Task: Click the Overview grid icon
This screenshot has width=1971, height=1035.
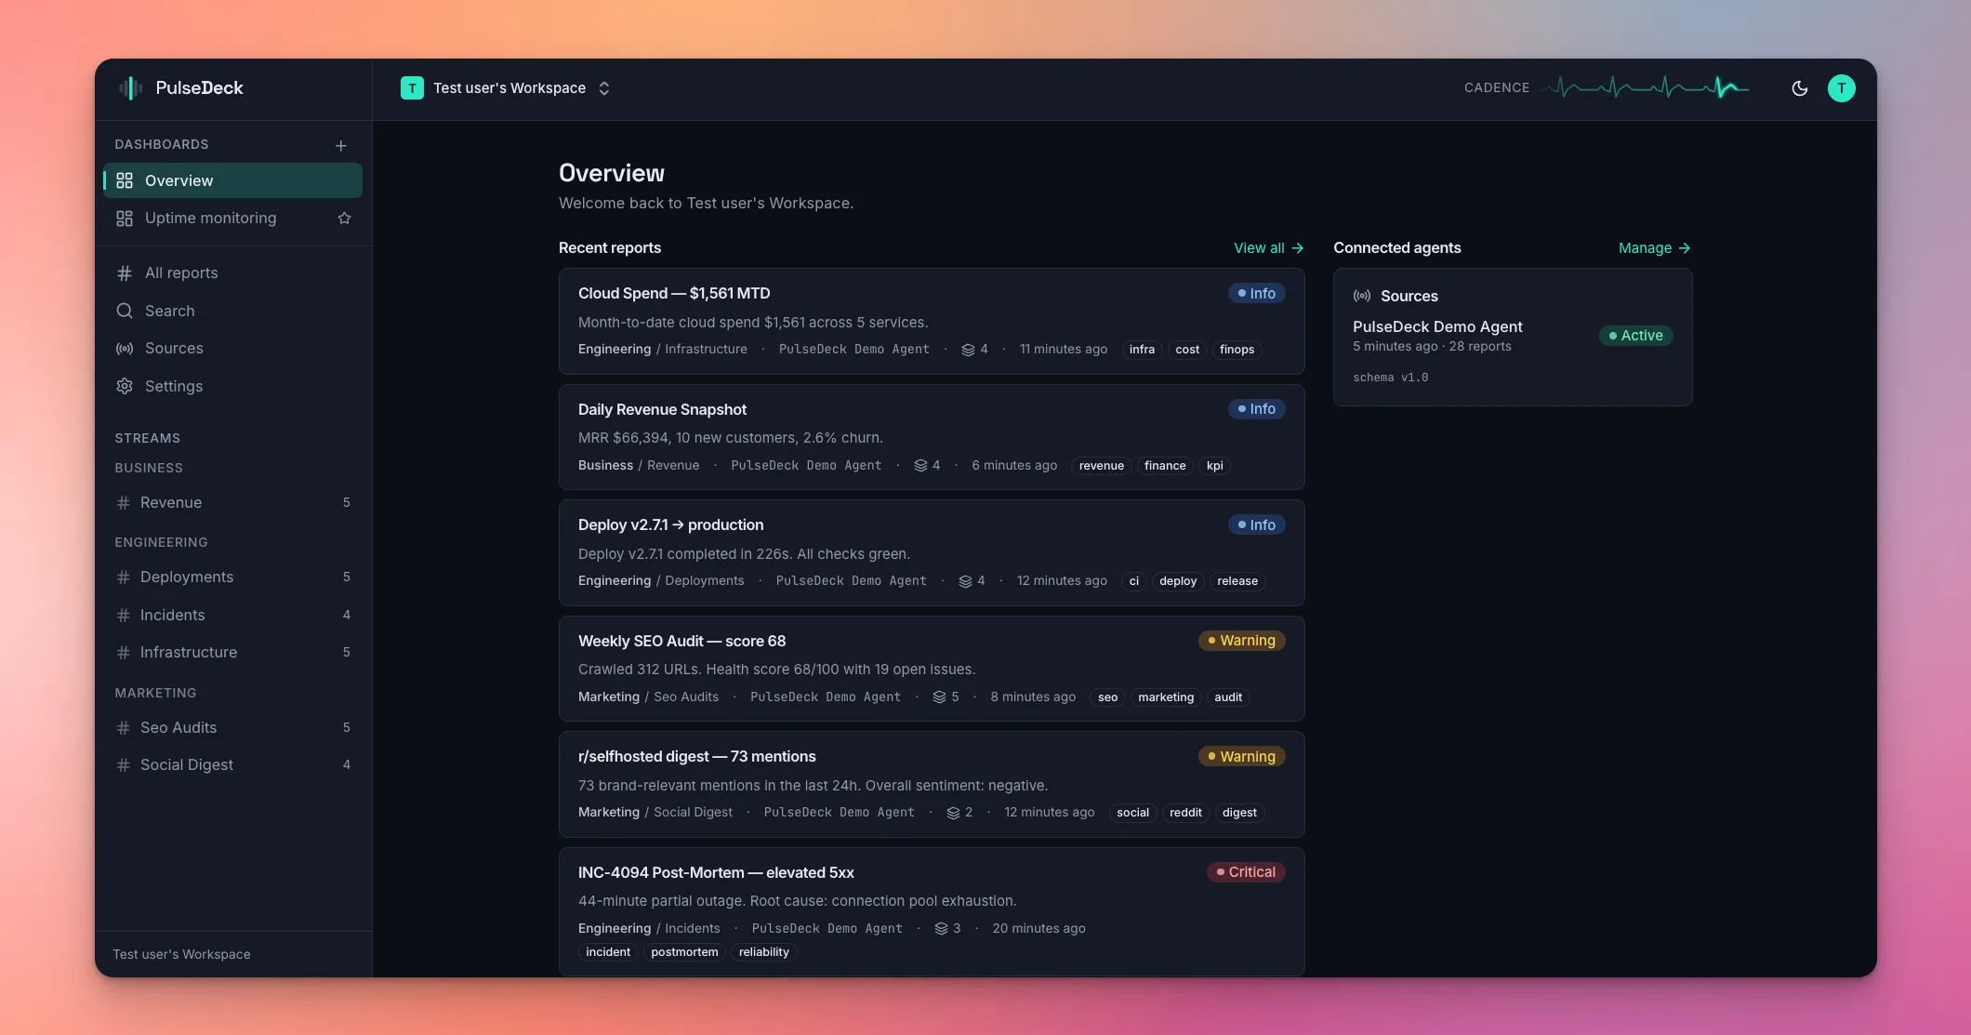Action: (125, 180)
